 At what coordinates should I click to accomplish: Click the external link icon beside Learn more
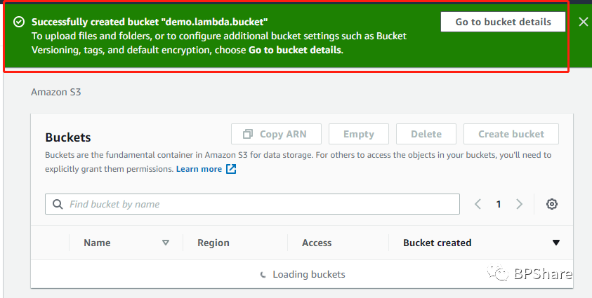point(231,169)
